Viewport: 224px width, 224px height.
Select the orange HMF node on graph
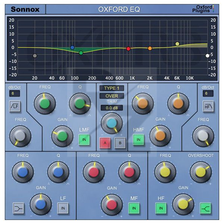pyautogui.click(x=150, y=49)
